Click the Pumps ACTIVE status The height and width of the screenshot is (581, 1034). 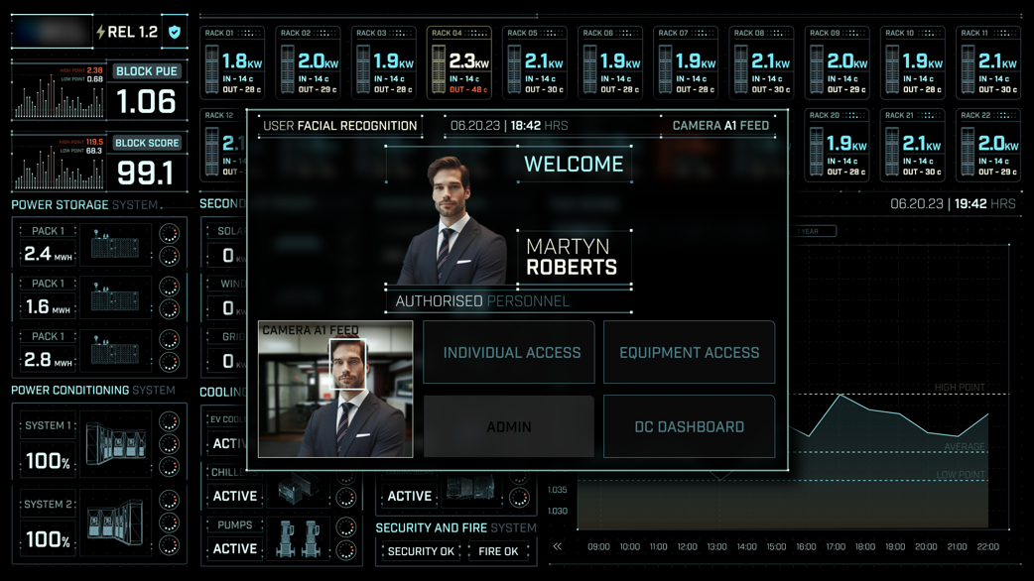235,548
